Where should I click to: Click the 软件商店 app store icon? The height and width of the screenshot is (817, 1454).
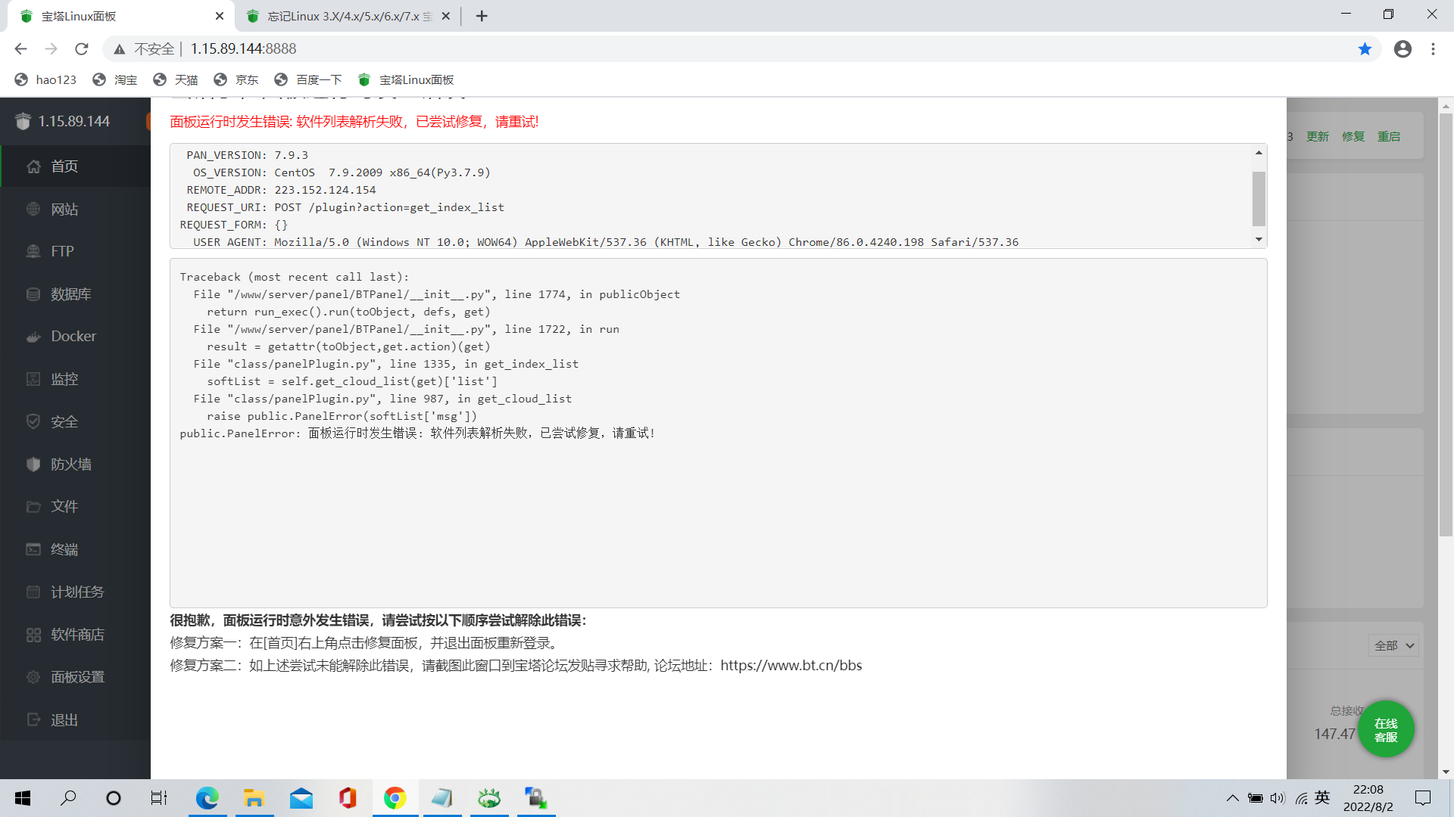(x=33, y=635)
